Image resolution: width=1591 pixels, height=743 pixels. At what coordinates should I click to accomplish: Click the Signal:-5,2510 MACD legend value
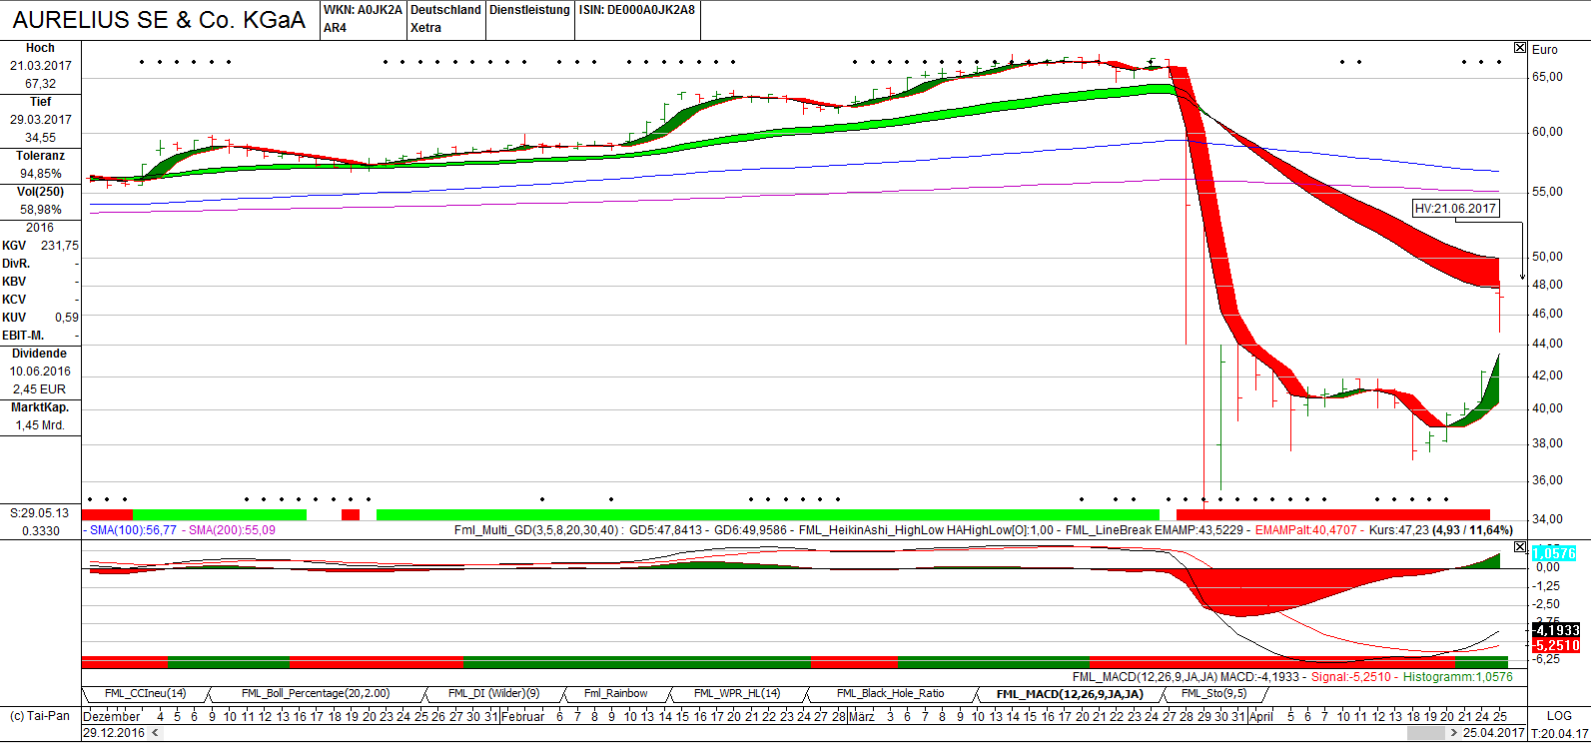[1351, 677]
